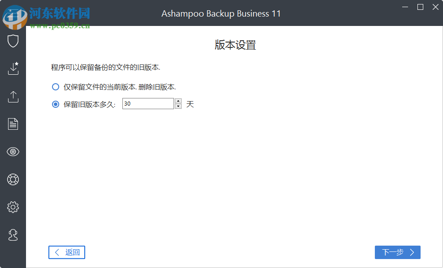Select the shield protection icon in sidebar
The width and height of the screenshot is (443, 268).
13,41
